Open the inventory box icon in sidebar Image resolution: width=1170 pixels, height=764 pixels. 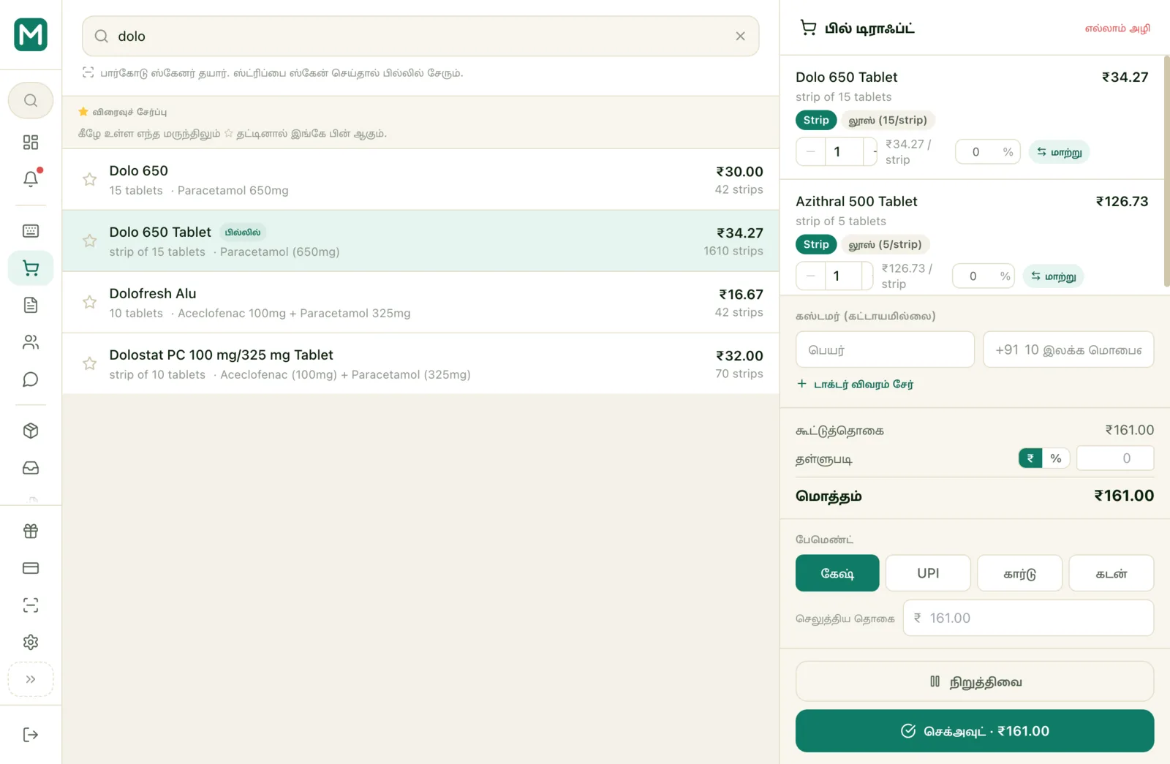click(31, 431)
